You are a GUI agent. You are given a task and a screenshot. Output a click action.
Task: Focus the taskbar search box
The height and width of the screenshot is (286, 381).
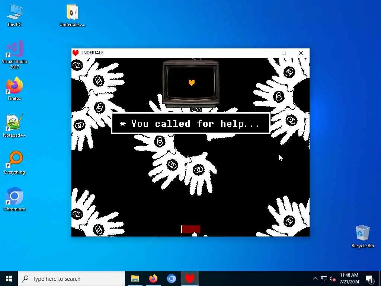(x=71, y=279)
